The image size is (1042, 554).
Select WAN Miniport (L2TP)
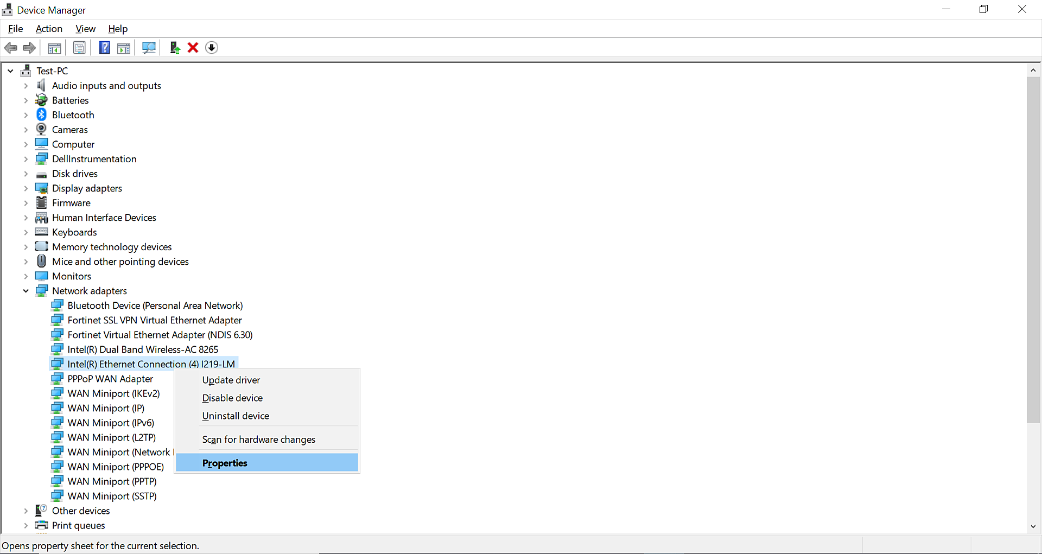112,437
